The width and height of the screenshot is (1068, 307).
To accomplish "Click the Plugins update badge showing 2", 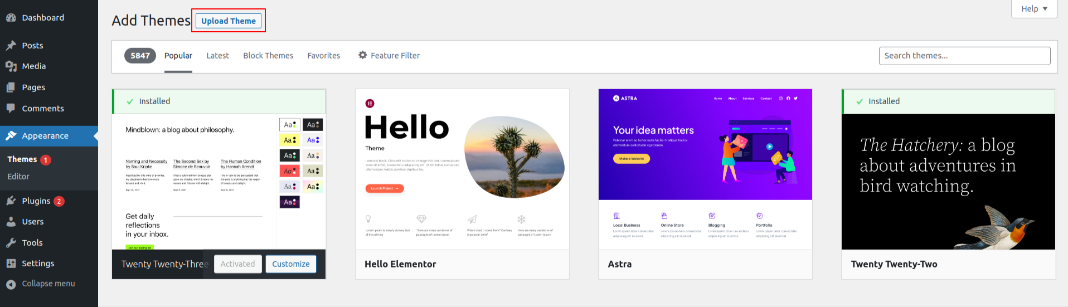I will click(x=59, y=201).
